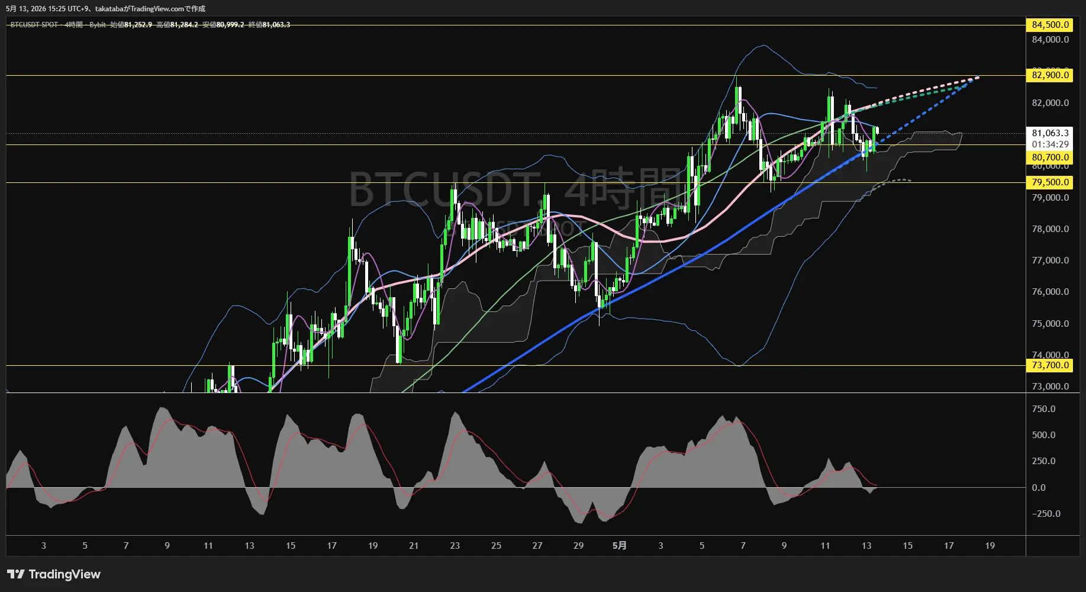Click the 76,000.0 price axis value
Viewport: 1086px width, 592px height.
click(x=1050, y=292)
